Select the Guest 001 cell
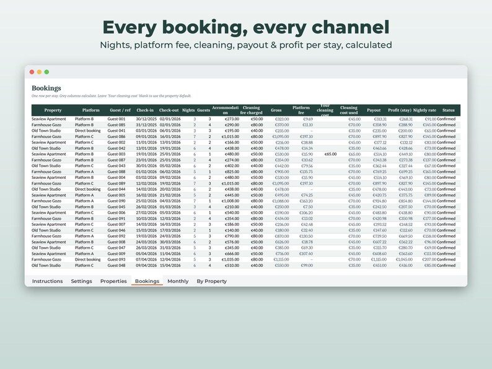 tap(116, 119)
